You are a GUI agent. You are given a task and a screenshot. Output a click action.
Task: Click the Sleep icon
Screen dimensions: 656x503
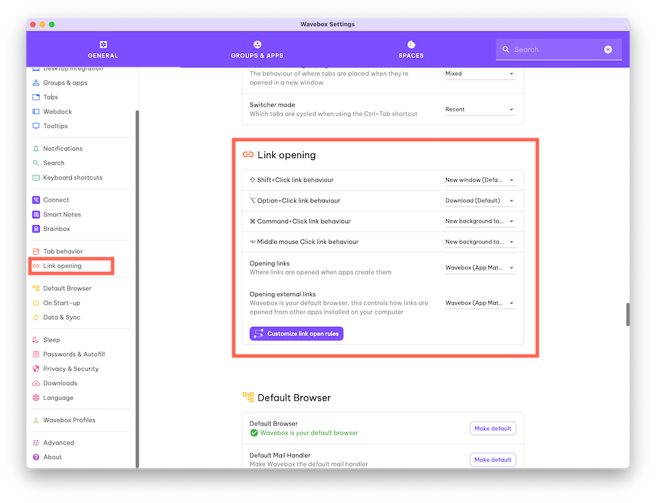tap(36, 340)
